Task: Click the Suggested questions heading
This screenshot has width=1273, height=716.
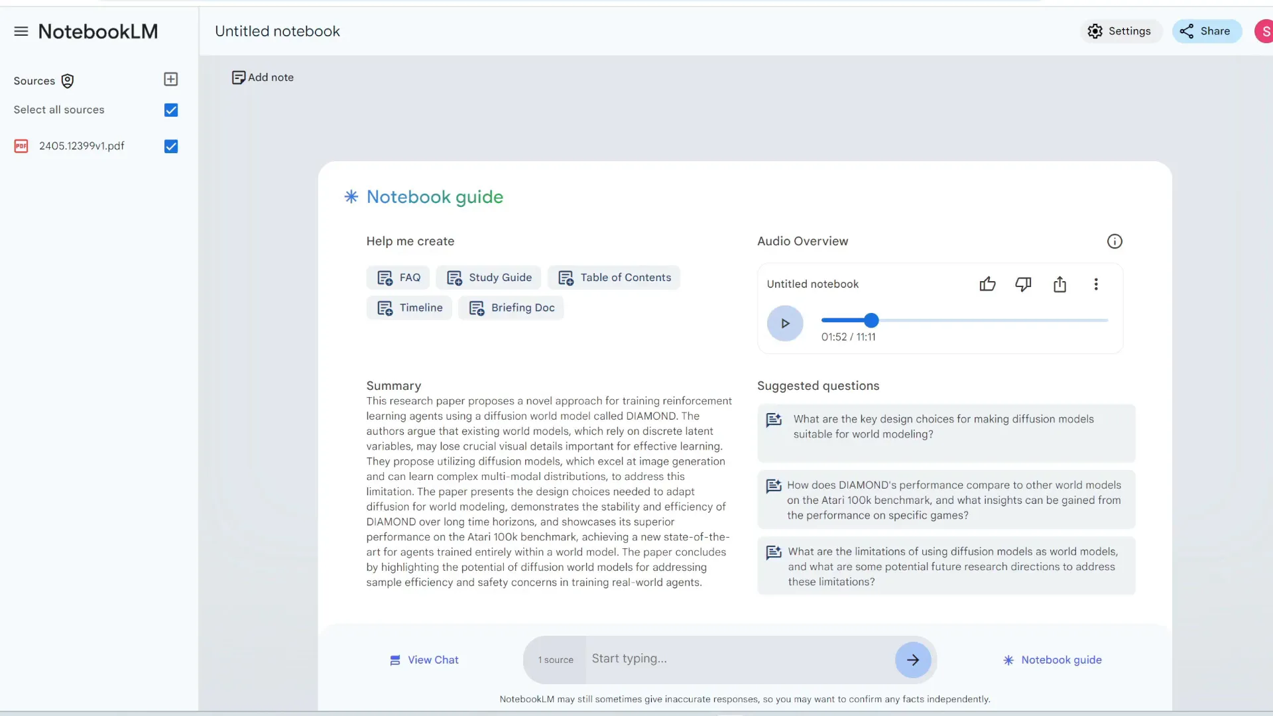Action: pos(818,386)
